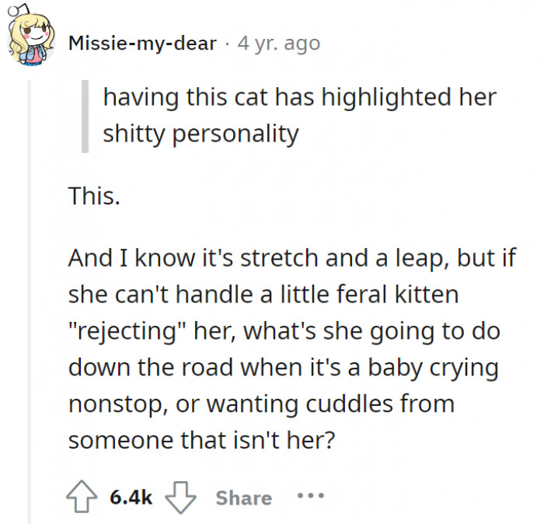The image size is (544, 524).
Task: Click the line "she can't handle a little feral kitten"
Action: click(x=263, y=295)
